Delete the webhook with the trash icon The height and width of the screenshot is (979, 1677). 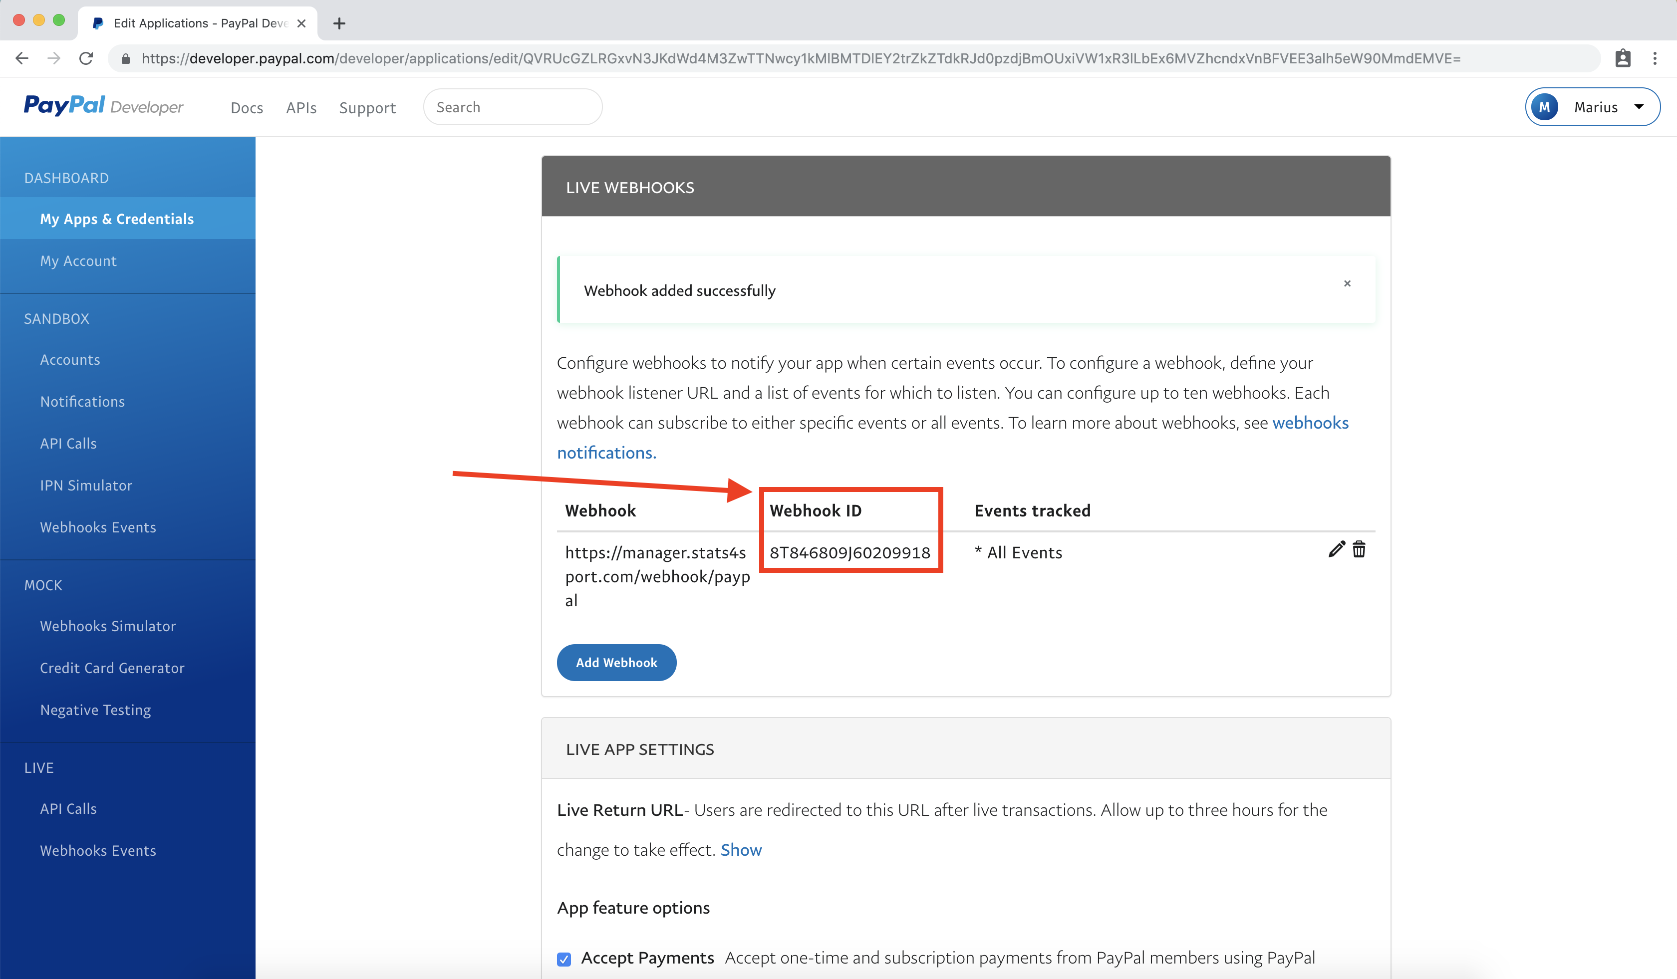(1359, 549)
